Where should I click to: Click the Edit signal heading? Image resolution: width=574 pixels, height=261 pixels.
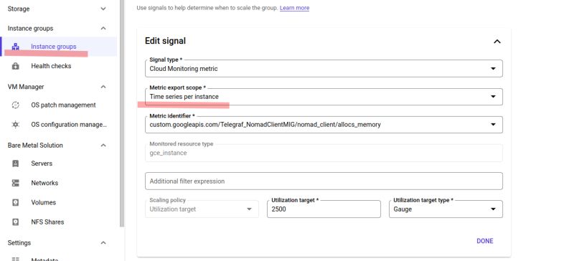tap(165, 41)
